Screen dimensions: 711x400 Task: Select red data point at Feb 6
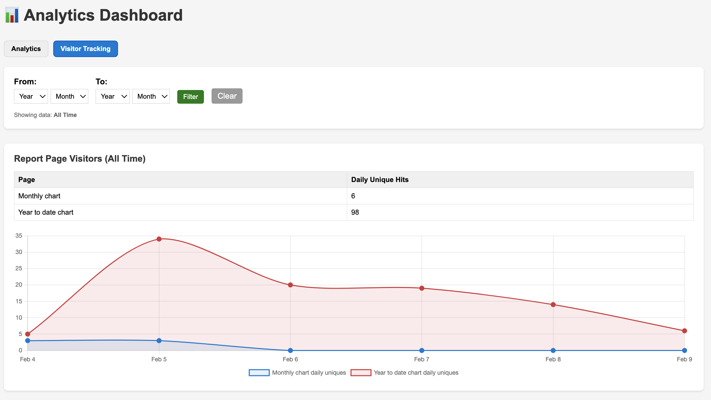[291, 285]
